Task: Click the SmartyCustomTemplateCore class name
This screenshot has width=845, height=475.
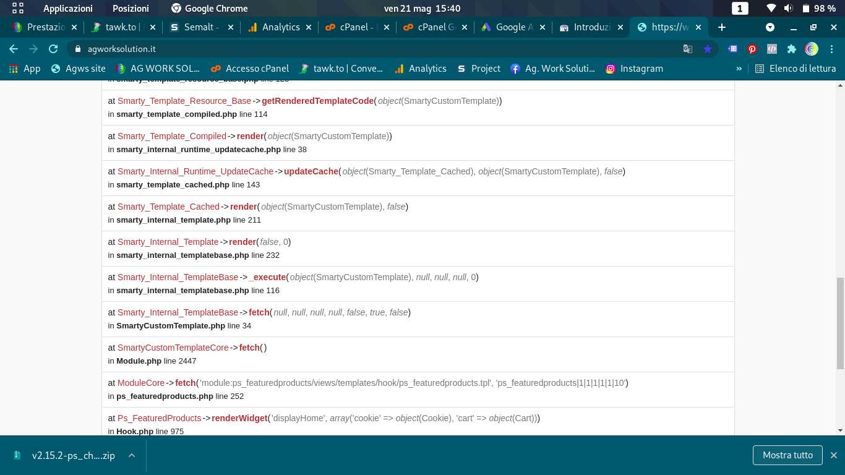Action: (173, 348)
